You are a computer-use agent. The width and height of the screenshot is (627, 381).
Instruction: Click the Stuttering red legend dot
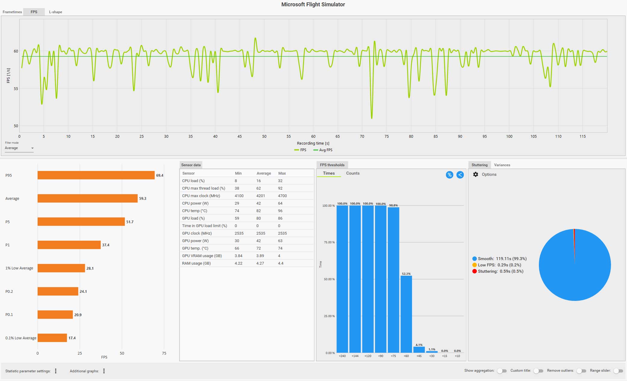(x=475, y=271)
